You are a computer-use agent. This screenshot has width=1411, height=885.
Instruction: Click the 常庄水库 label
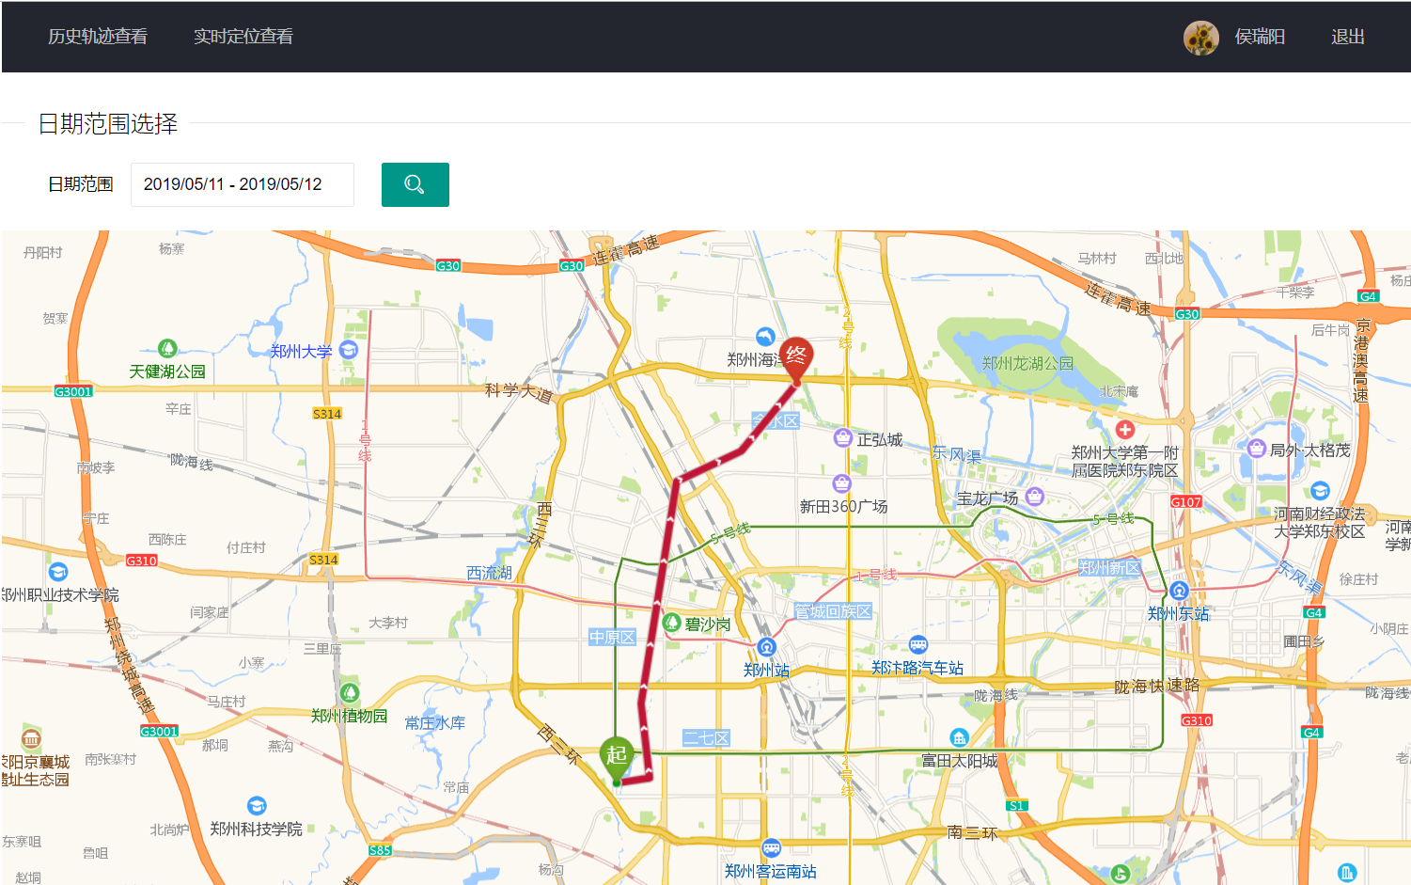point(435,723)
